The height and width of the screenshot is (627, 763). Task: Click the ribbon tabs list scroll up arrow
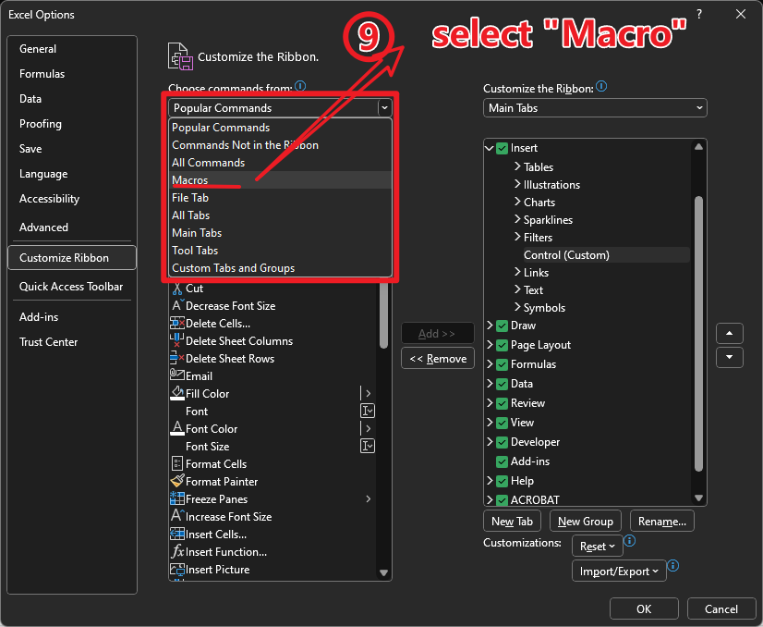coord(698,147)
